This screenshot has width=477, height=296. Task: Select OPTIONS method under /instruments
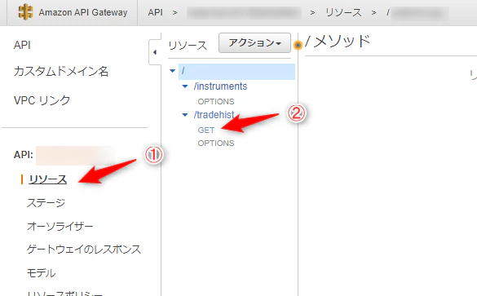[216, 101]
